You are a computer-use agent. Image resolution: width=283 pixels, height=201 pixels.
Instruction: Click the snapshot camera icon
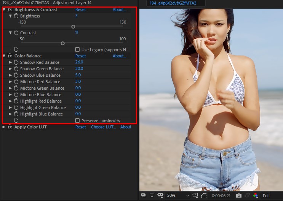(x=238, y=195)
